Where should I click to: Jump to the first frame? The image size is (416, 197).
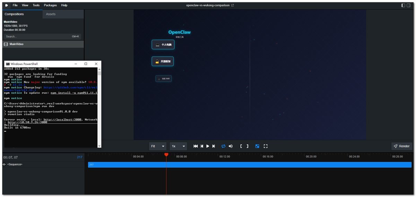[x=196, y=146]
